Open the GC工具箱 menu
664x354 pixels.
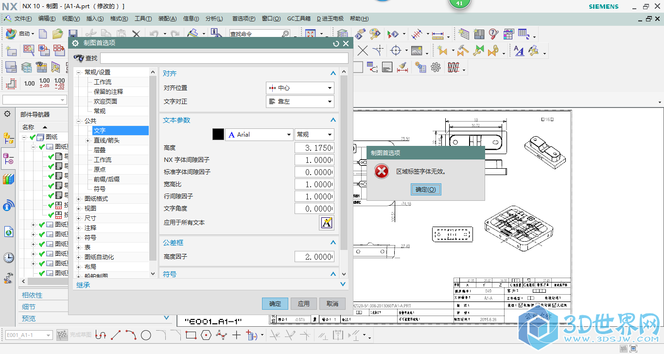299,18
